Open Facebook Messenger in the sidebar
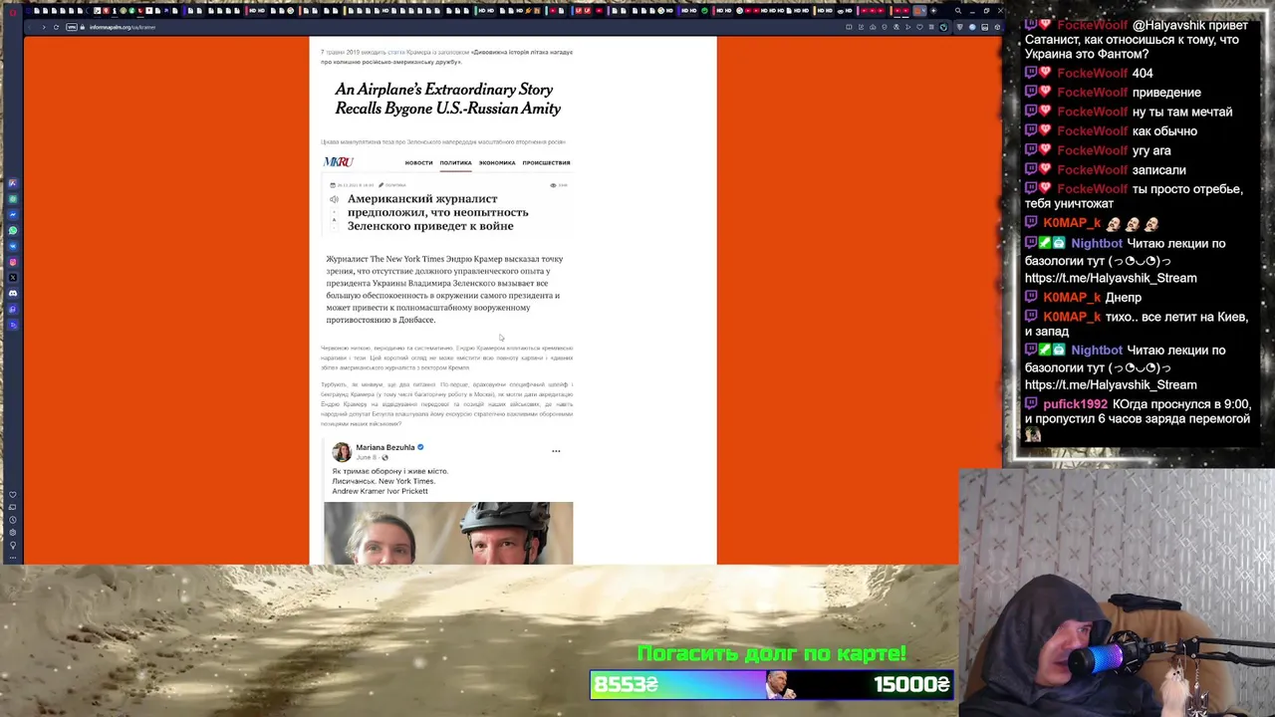Viewport: 1275px width, 717px height. click(13, 215)
